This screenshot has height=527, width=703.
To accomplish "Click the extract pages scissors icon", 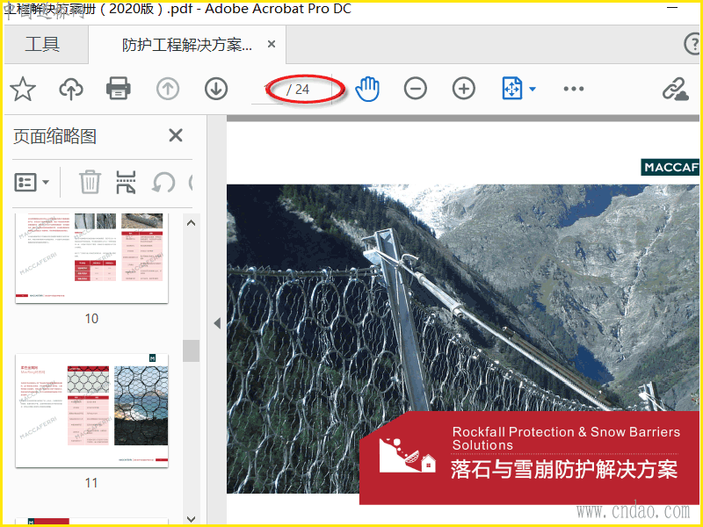I will coord(126,182).
